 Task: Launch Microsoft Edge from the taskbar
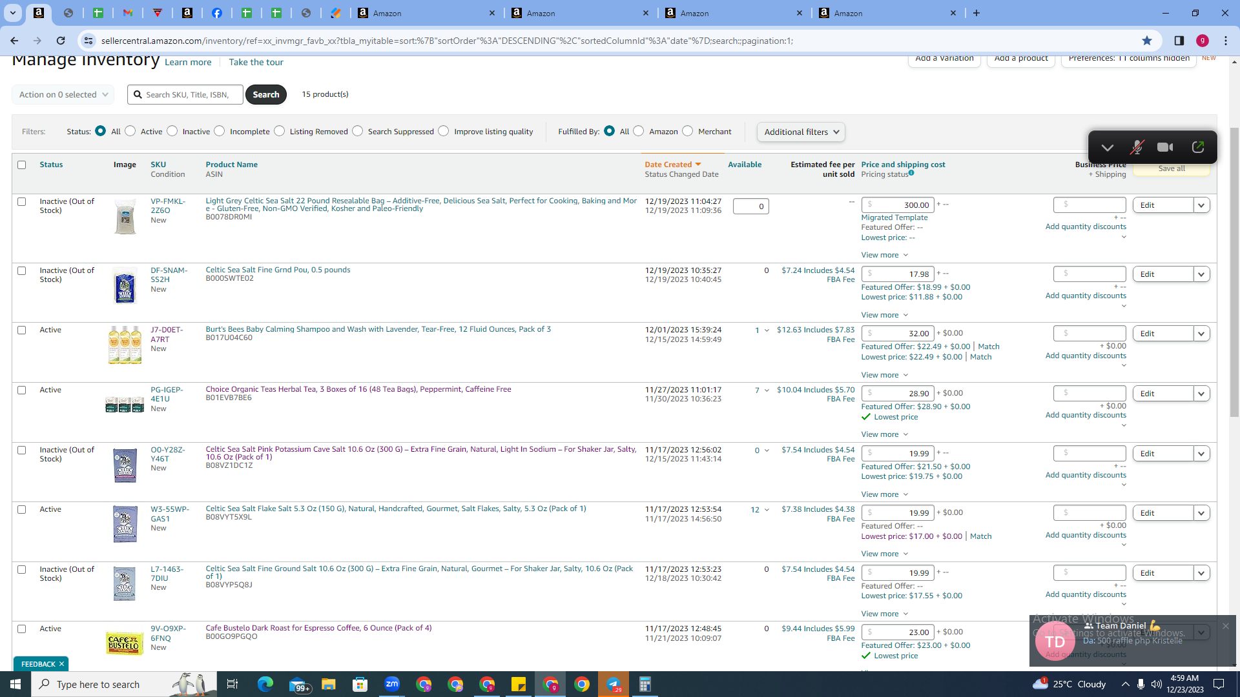[x=265, y=684]
